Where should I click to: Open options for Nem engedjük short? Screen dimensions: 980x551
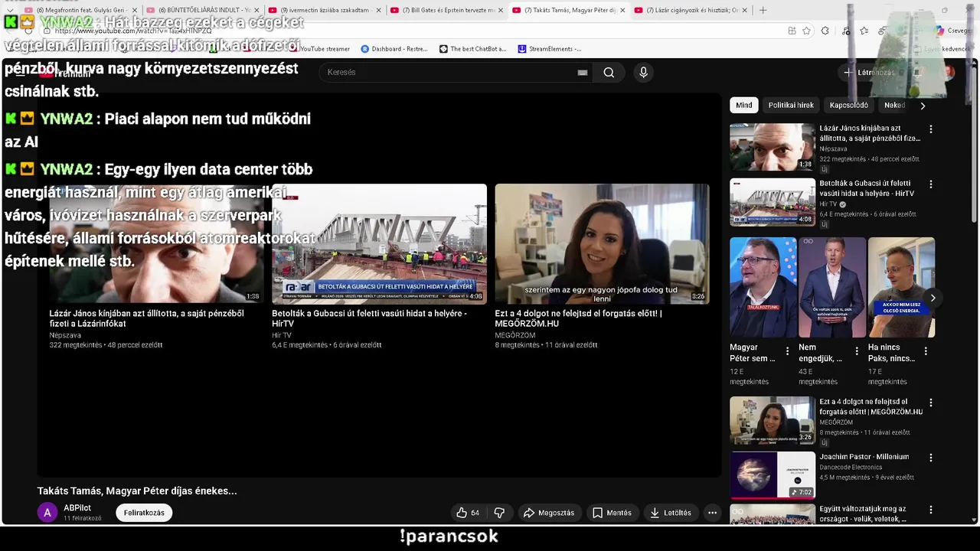pyautogui.click(x=857, y=352)
